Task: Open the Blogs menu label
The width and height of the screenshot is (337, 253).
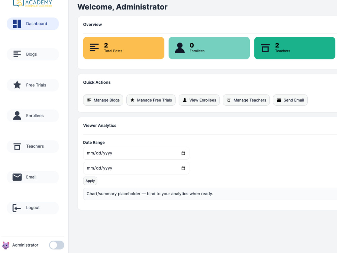Action: (x=31, y=54)
